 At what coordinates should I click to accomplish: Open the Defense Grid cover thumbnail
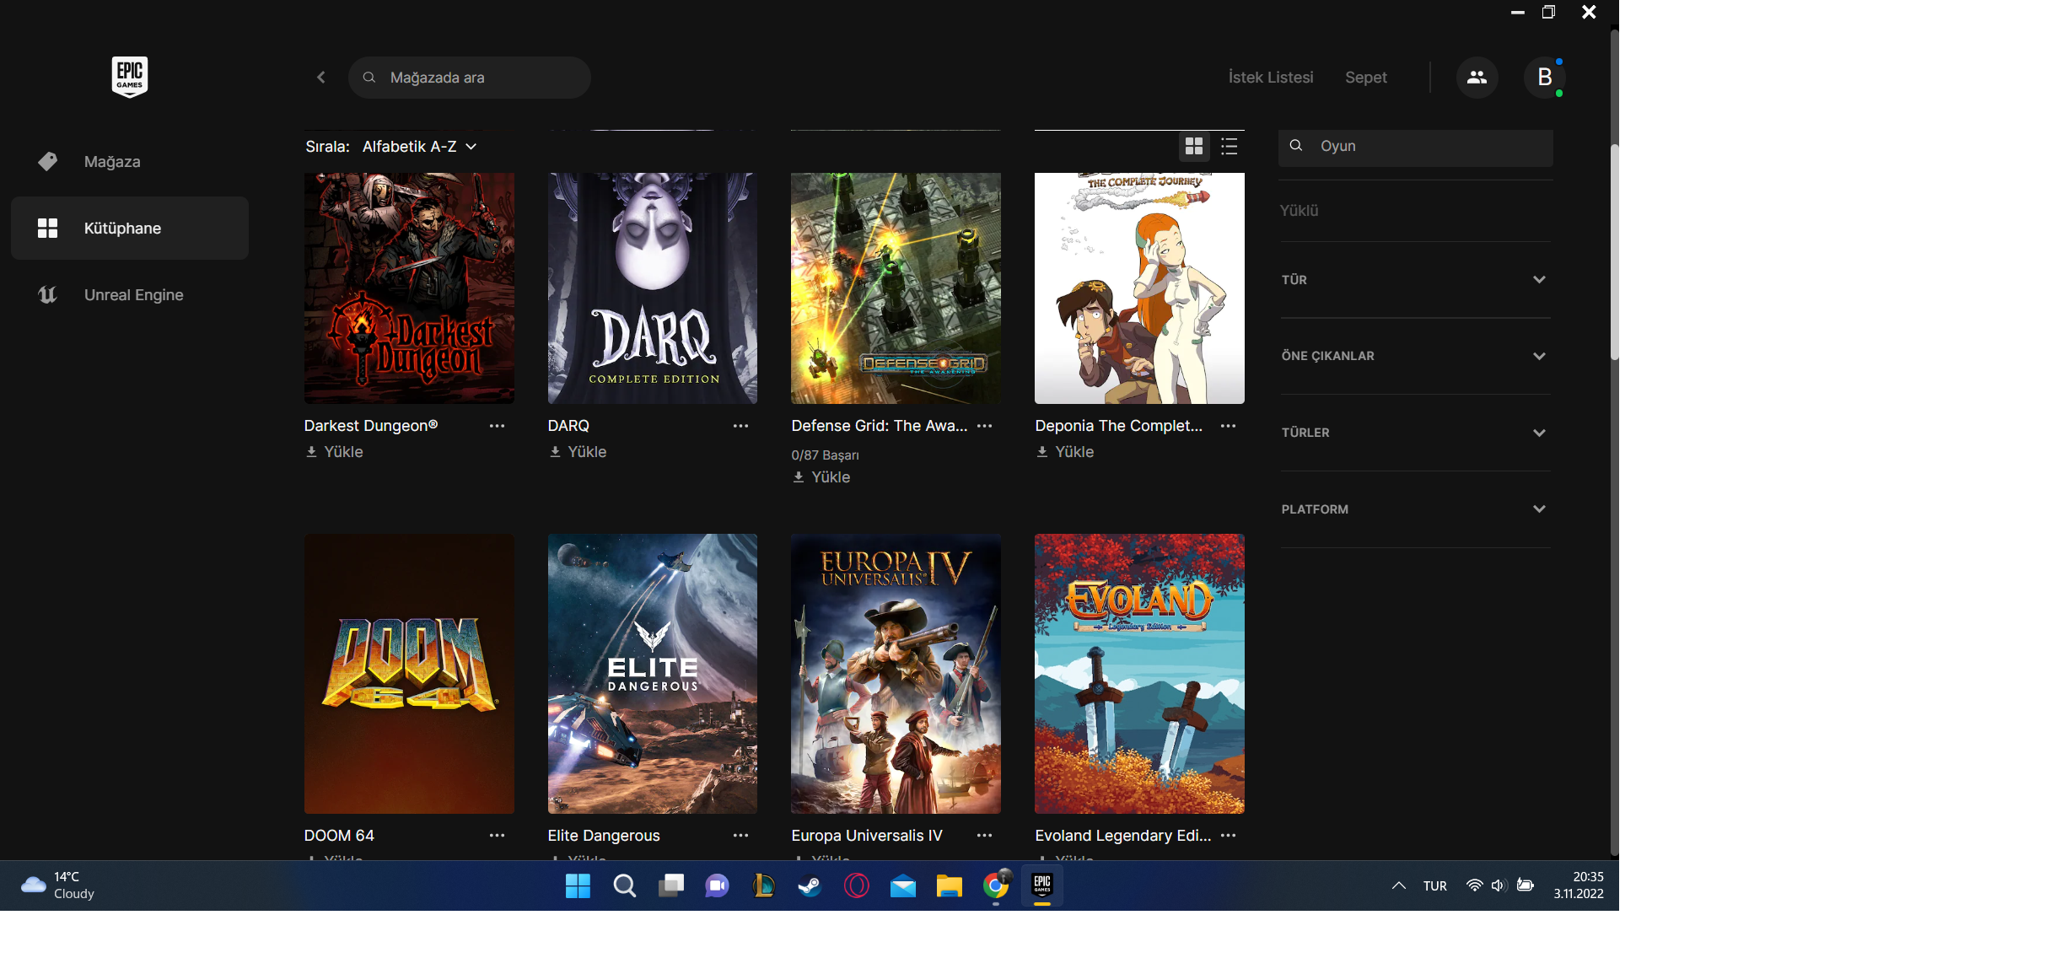(896, 288)
